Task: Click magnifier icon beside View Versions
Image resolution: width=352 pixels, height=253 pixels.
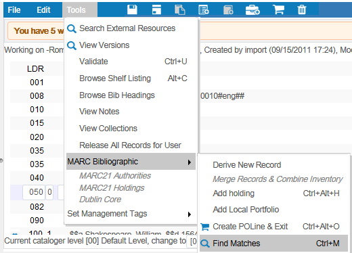Action: pyautogui.click(x=72, y=45)
